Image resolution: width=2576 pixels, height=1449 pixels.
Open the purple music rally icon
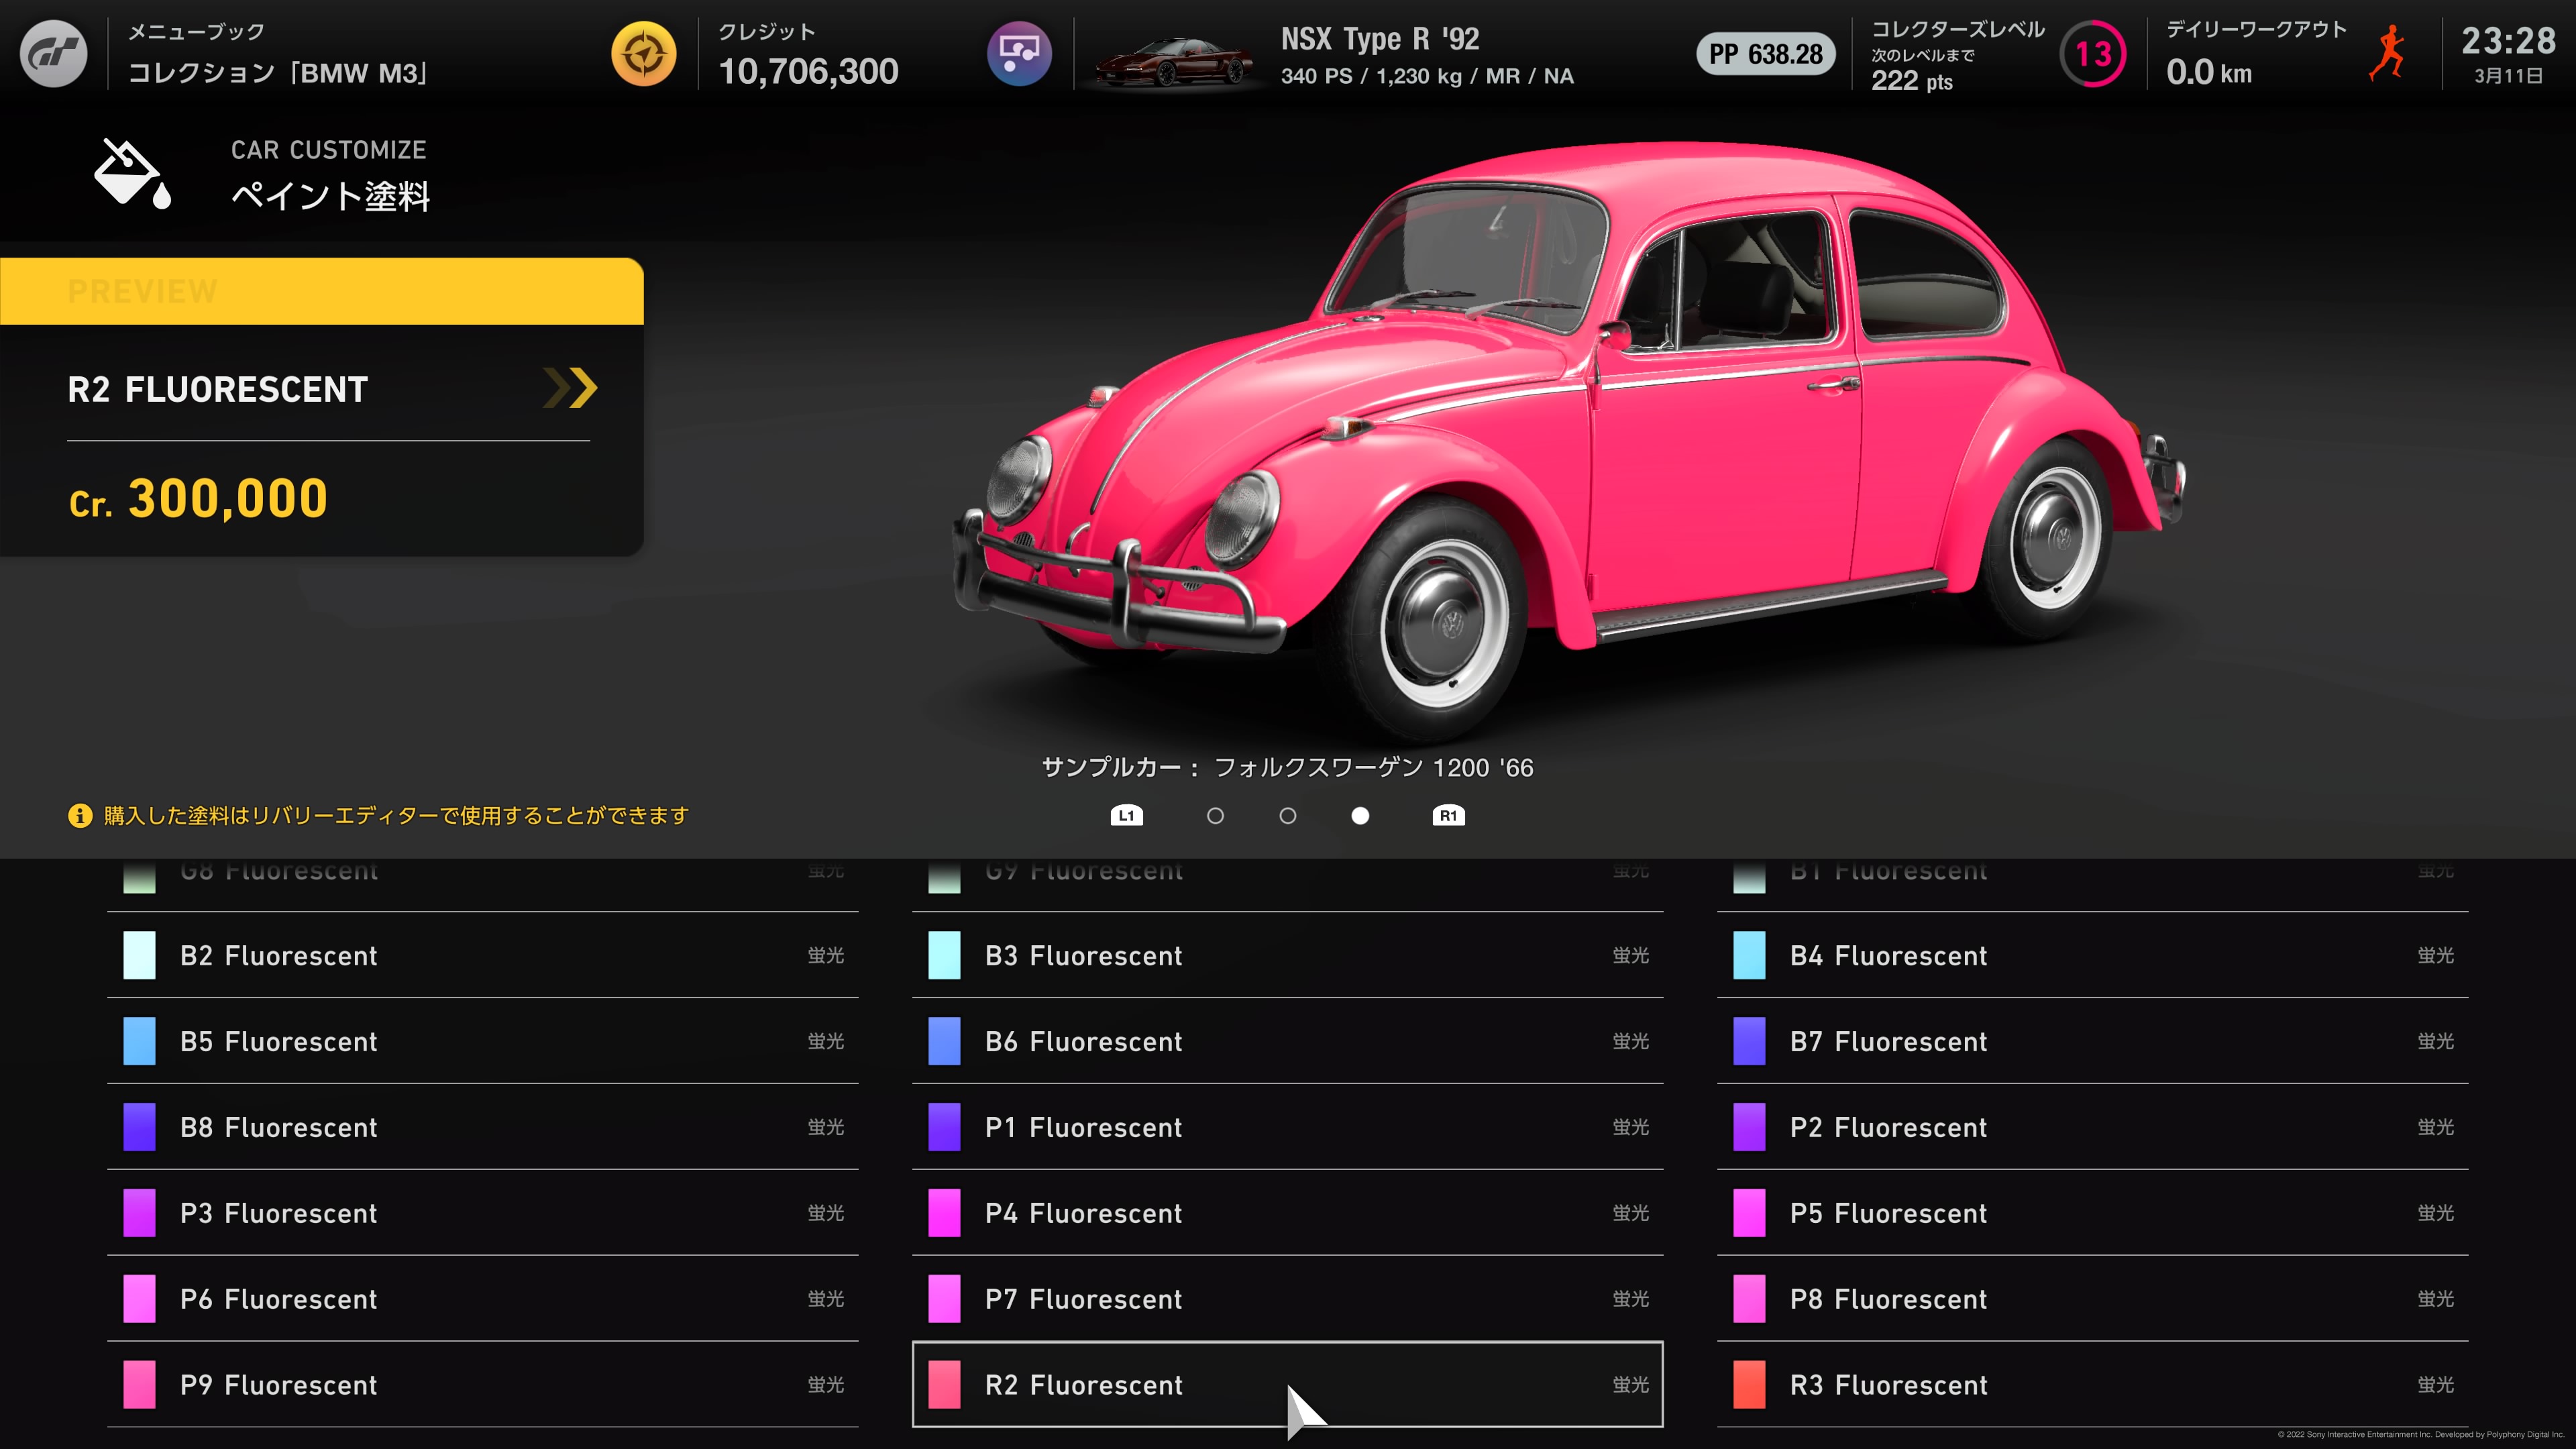1018,53
